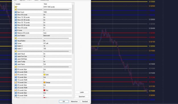Click the color-type icon beside 00 Levels Color
The image size is (178, 104).
(x=16, y=75)
